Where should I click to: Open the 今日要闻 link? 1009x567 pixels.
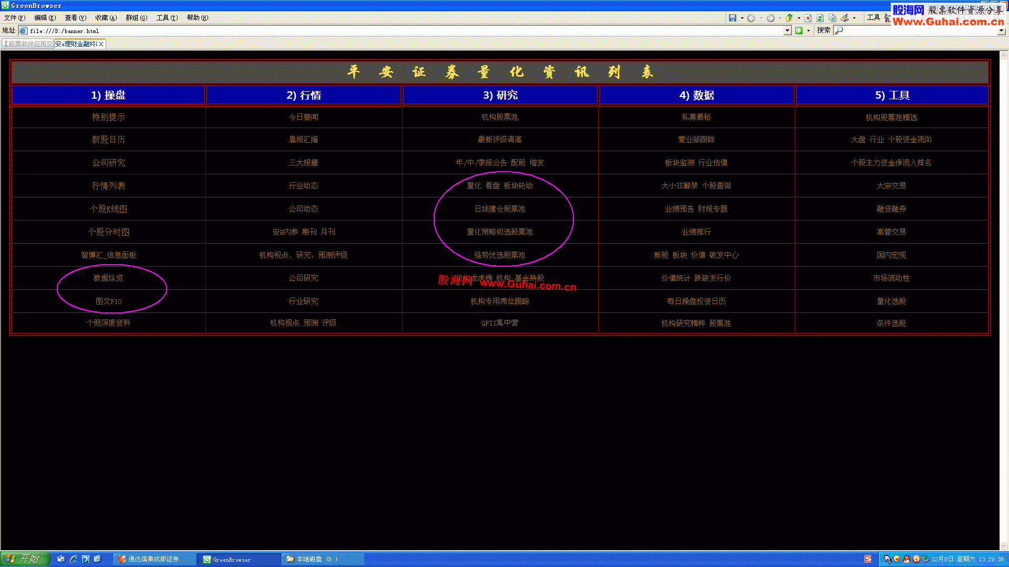pos(303,117)
